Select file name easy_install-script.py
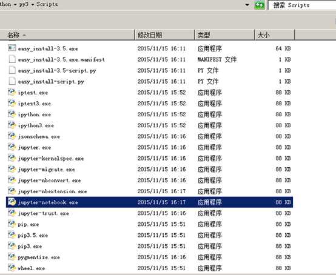 click(51, 82)
